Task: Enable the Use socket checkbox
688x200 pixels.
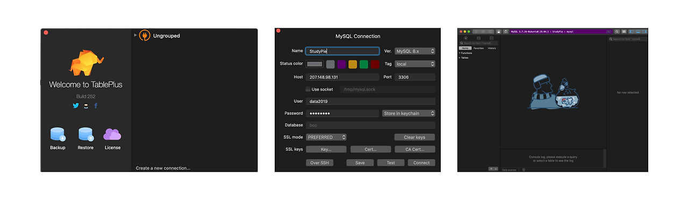Action: pos(308,89)
